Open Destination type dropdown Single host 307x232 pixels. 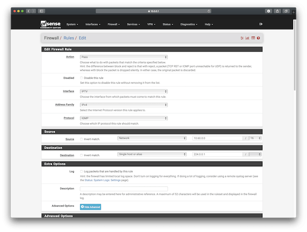(152, 154)
